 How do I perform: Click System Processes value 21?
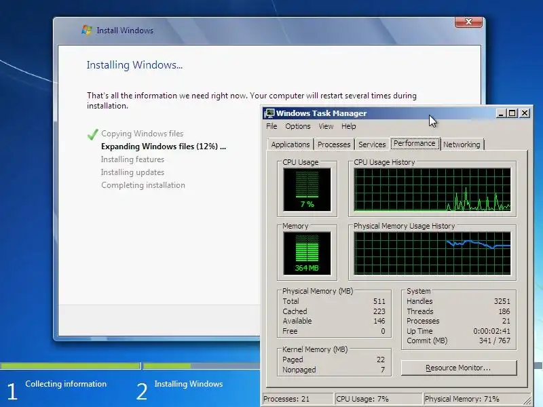pyautogui.click(x=506, y=321)
